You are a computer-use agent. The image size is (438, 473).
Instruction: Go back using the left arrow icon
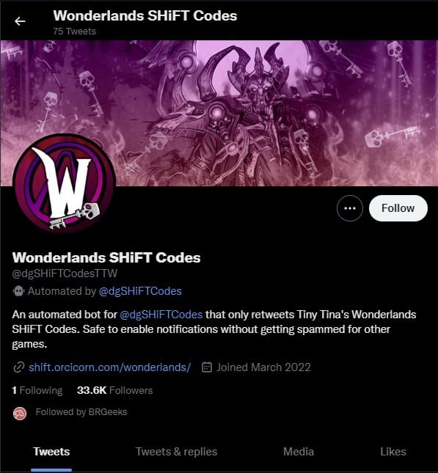[x=20, y=21]
